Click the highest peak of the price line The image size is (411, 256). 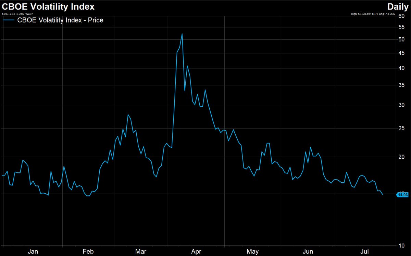(182, 34)
